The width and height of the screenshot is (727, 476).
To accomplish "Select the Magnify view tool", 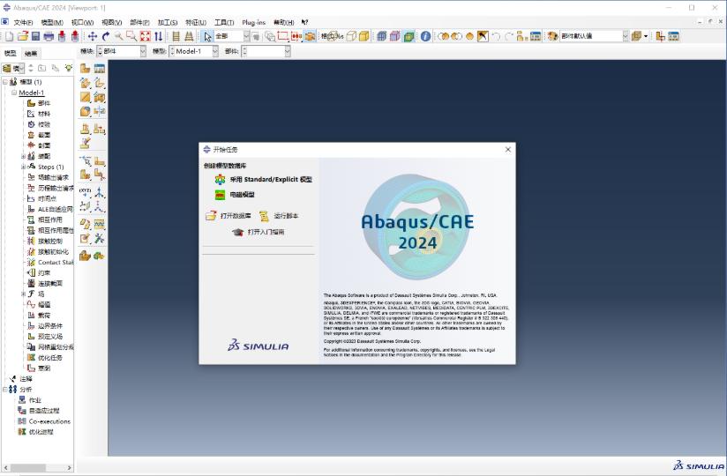I will 119,36.
